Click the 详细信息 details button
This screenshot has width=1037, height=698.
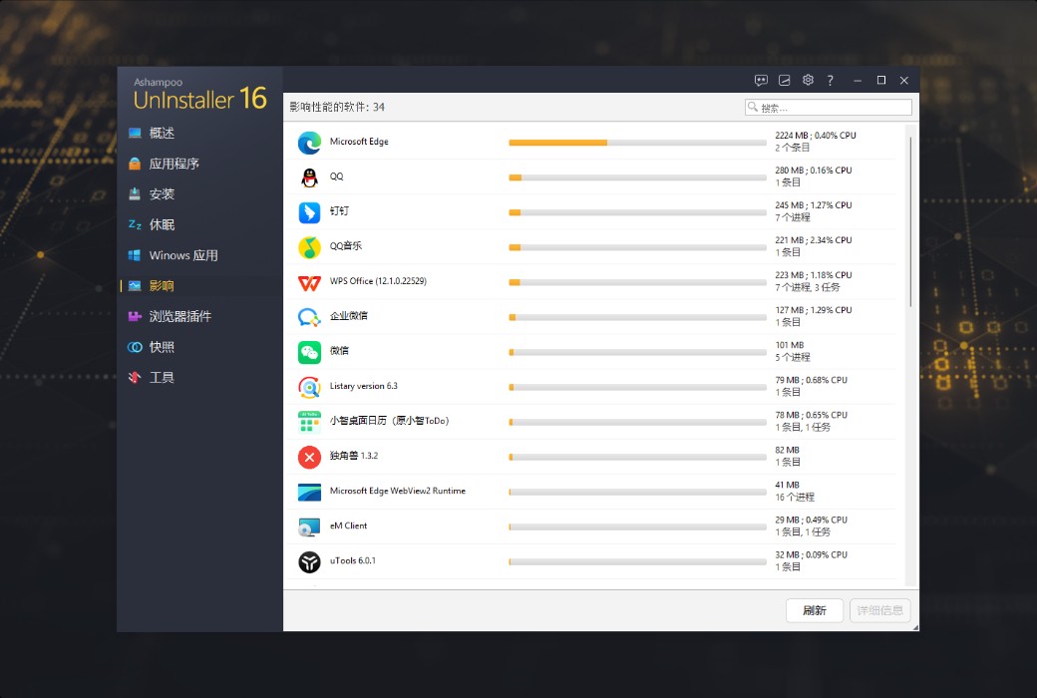(879, 610)
